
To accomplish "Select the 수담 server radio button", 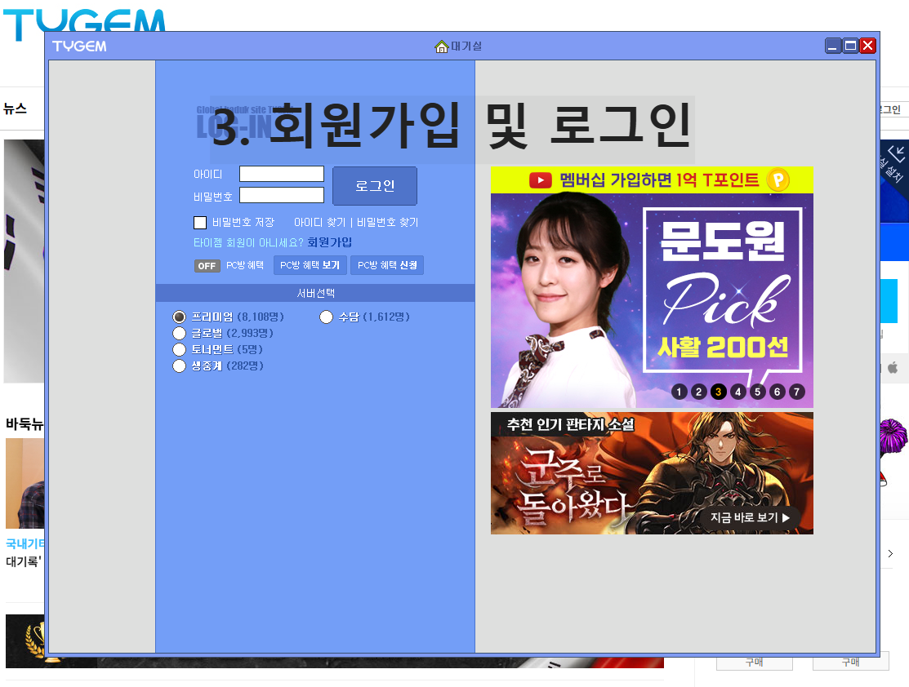I will (x=327, y=317).
